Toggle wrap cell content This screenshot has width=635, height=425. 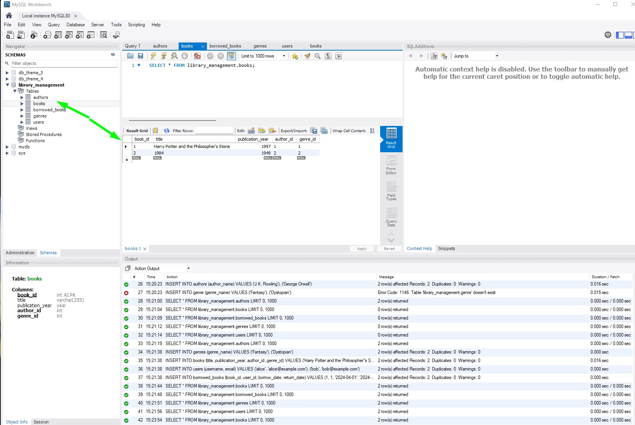(x=372, y=131)
